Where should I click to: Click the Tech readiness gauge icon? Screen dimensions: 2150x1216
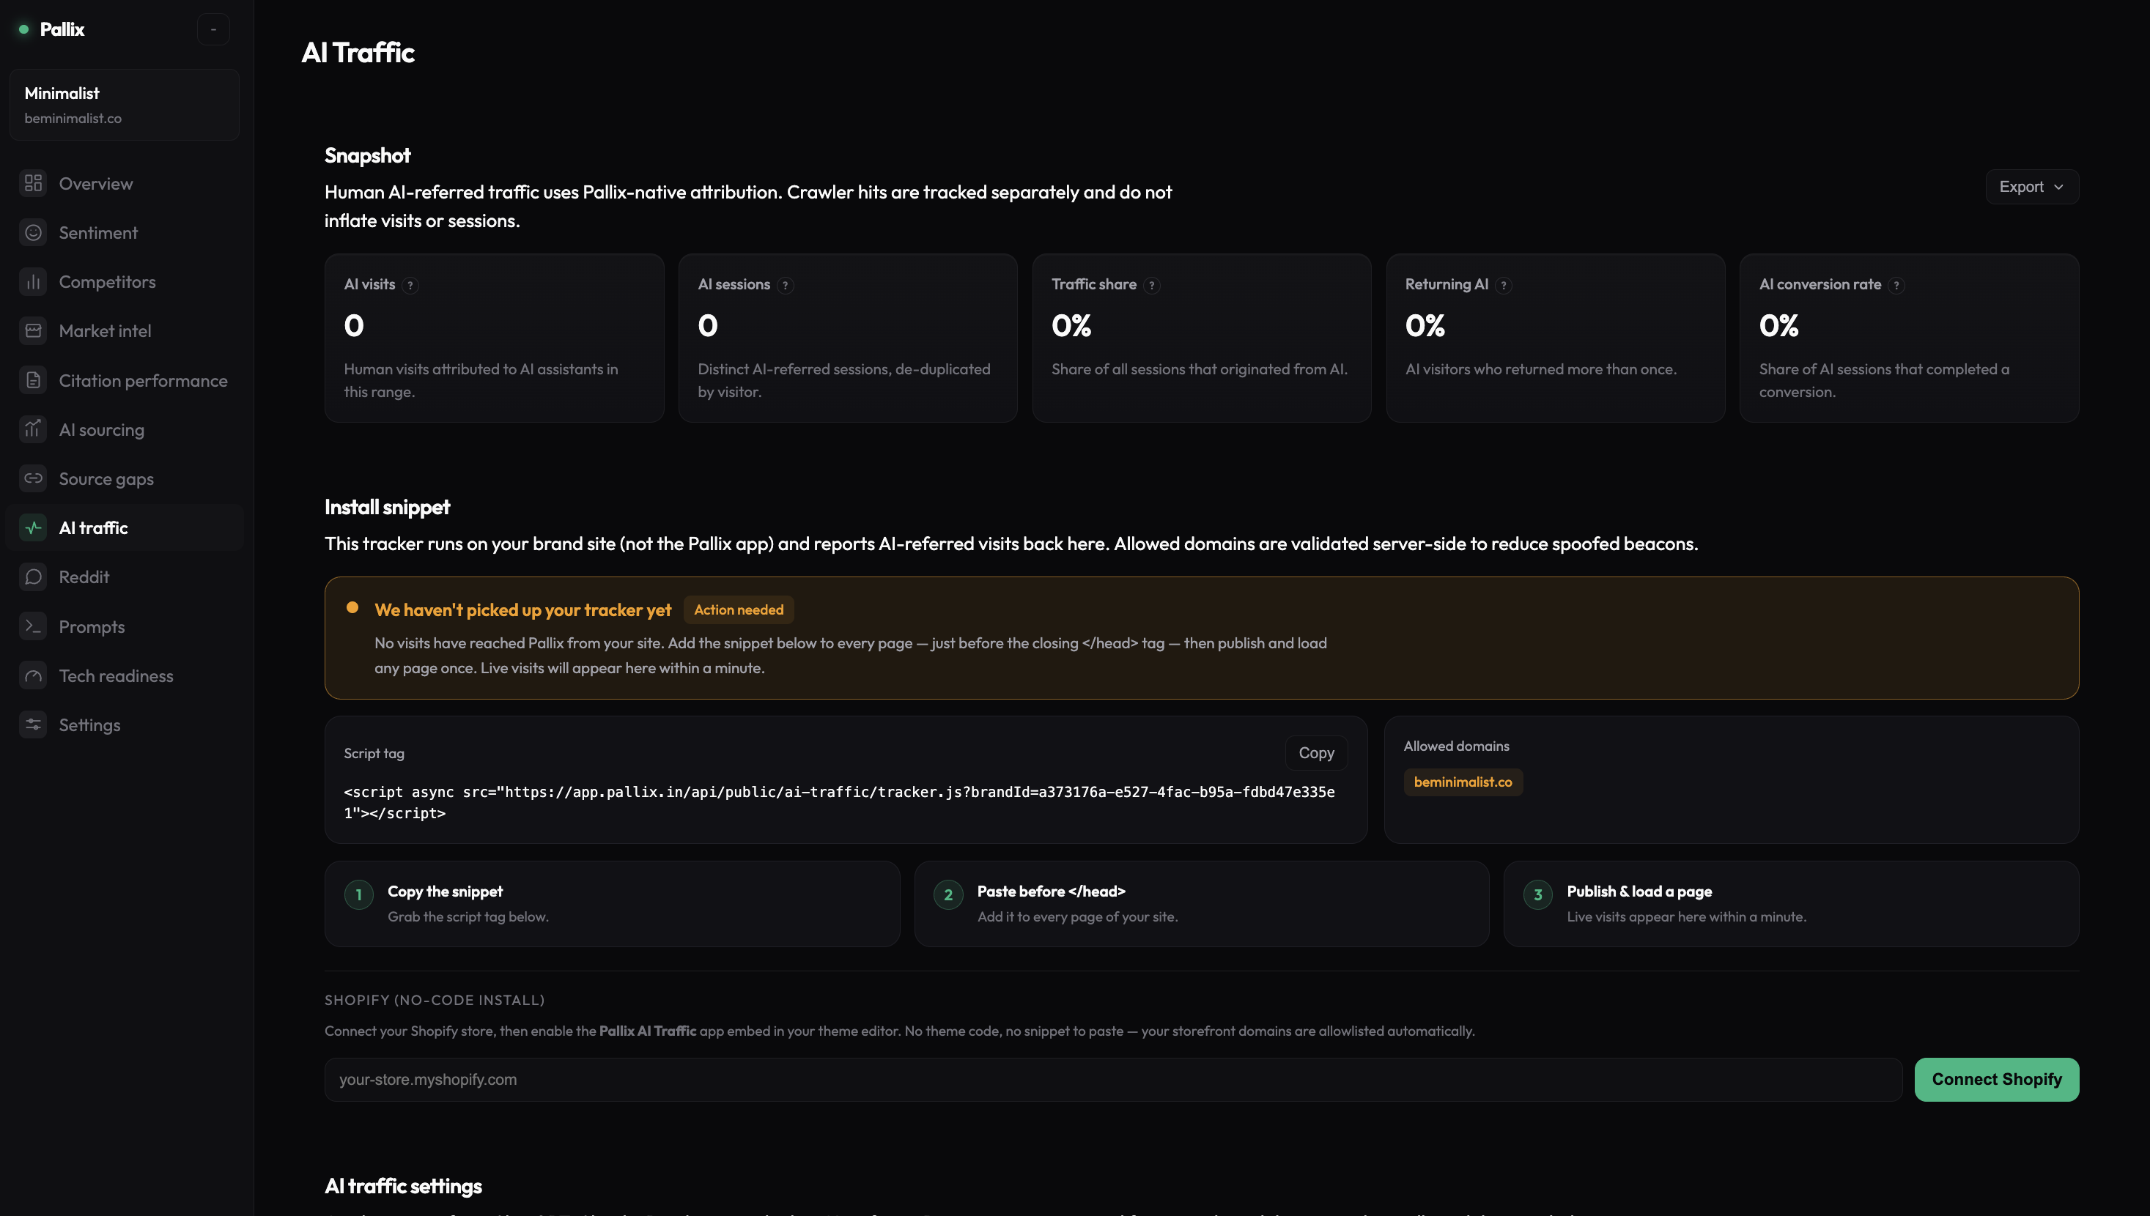[34, 675]
